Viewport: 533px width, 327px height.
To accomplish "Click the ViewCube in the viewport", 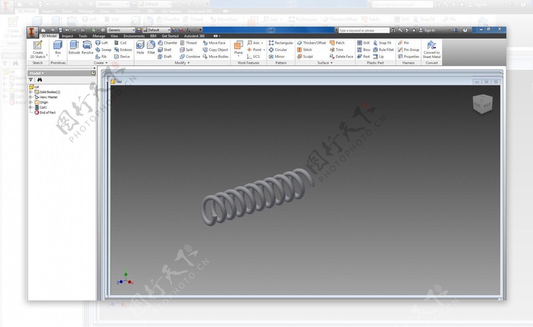I will point(482,104).
